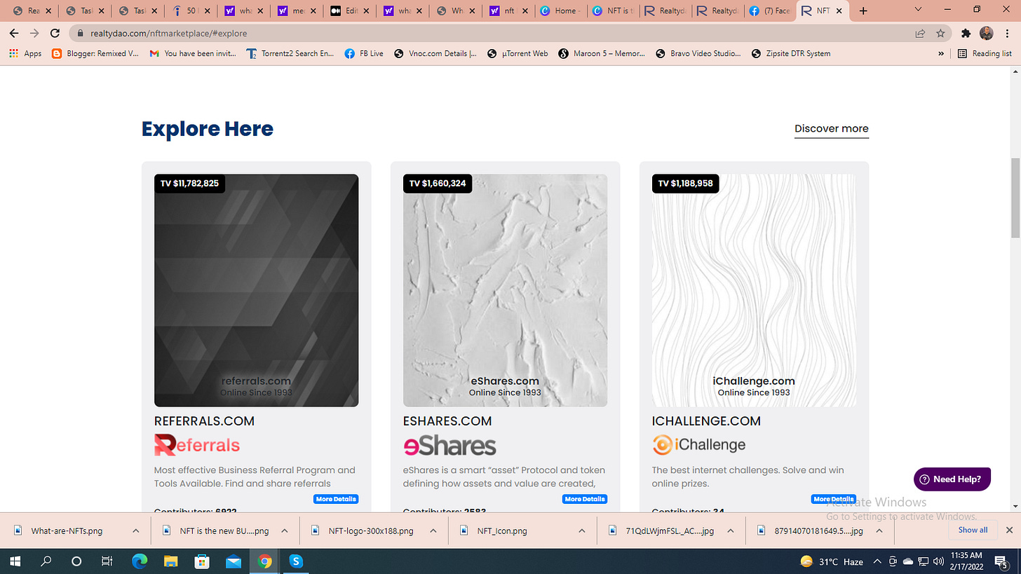Viewport: 1021px width, 574px height.
Task: Open 'You have been invit...' Gmail bookmark
Action: (193, 53)
